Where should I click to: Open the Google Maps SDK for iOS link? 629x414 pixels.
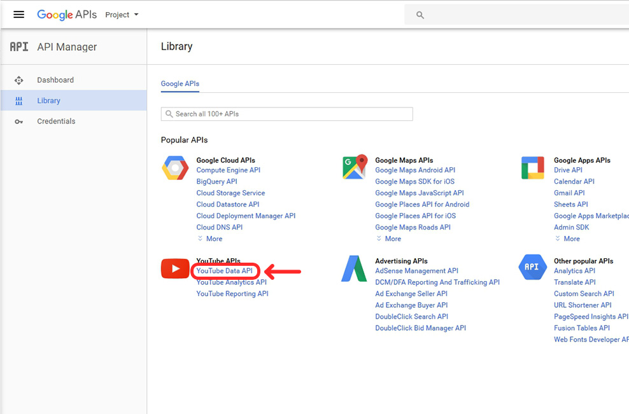click(415, 181)
